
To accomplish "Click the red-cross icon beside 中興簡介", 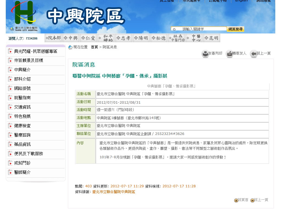I will (10, 70).
